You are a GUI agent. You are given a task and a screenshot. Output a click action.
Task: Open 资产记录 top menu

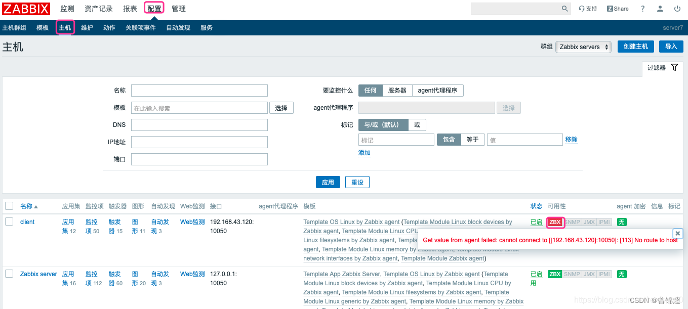coord(99,9)
